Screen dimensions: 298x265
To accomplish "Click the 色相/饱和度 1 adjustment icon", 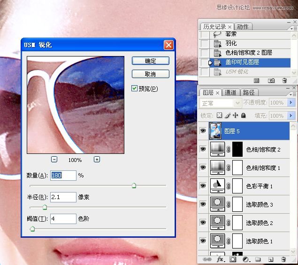I will tap(218, 168).
